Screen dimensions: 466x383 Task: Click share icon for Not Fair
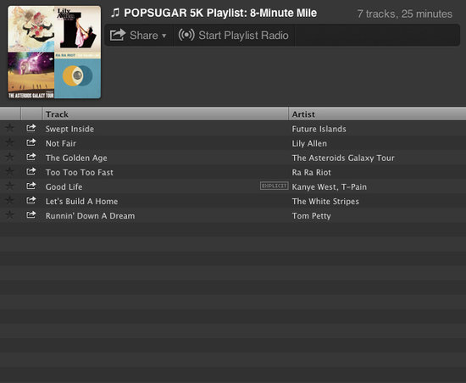click(x=31, y=142)
